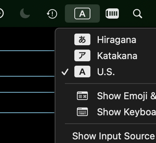Click the Do Not Disturb moon icon
Image resolution: width=156 pixels, height=143 pixels.
[25, 13]
